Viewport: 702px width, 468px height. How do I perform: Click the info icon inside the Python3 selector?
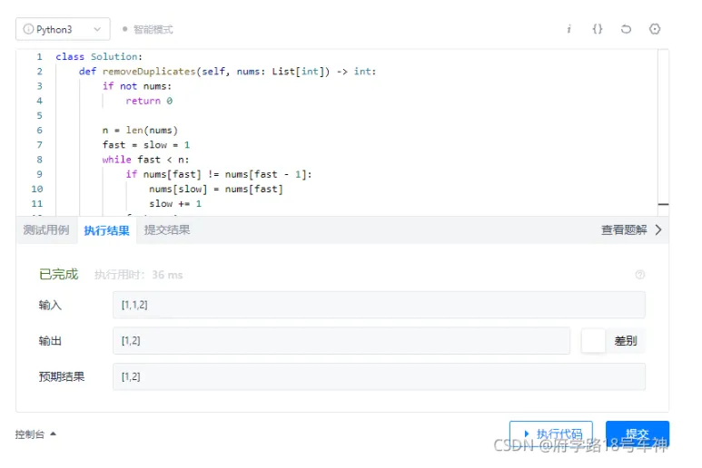coord(28,29)
